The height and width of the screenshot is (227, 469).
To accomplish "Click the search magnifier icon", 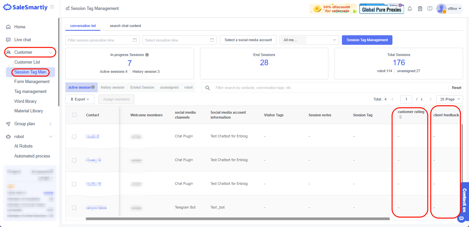I will pyautogui.click(x=208, y=88).
